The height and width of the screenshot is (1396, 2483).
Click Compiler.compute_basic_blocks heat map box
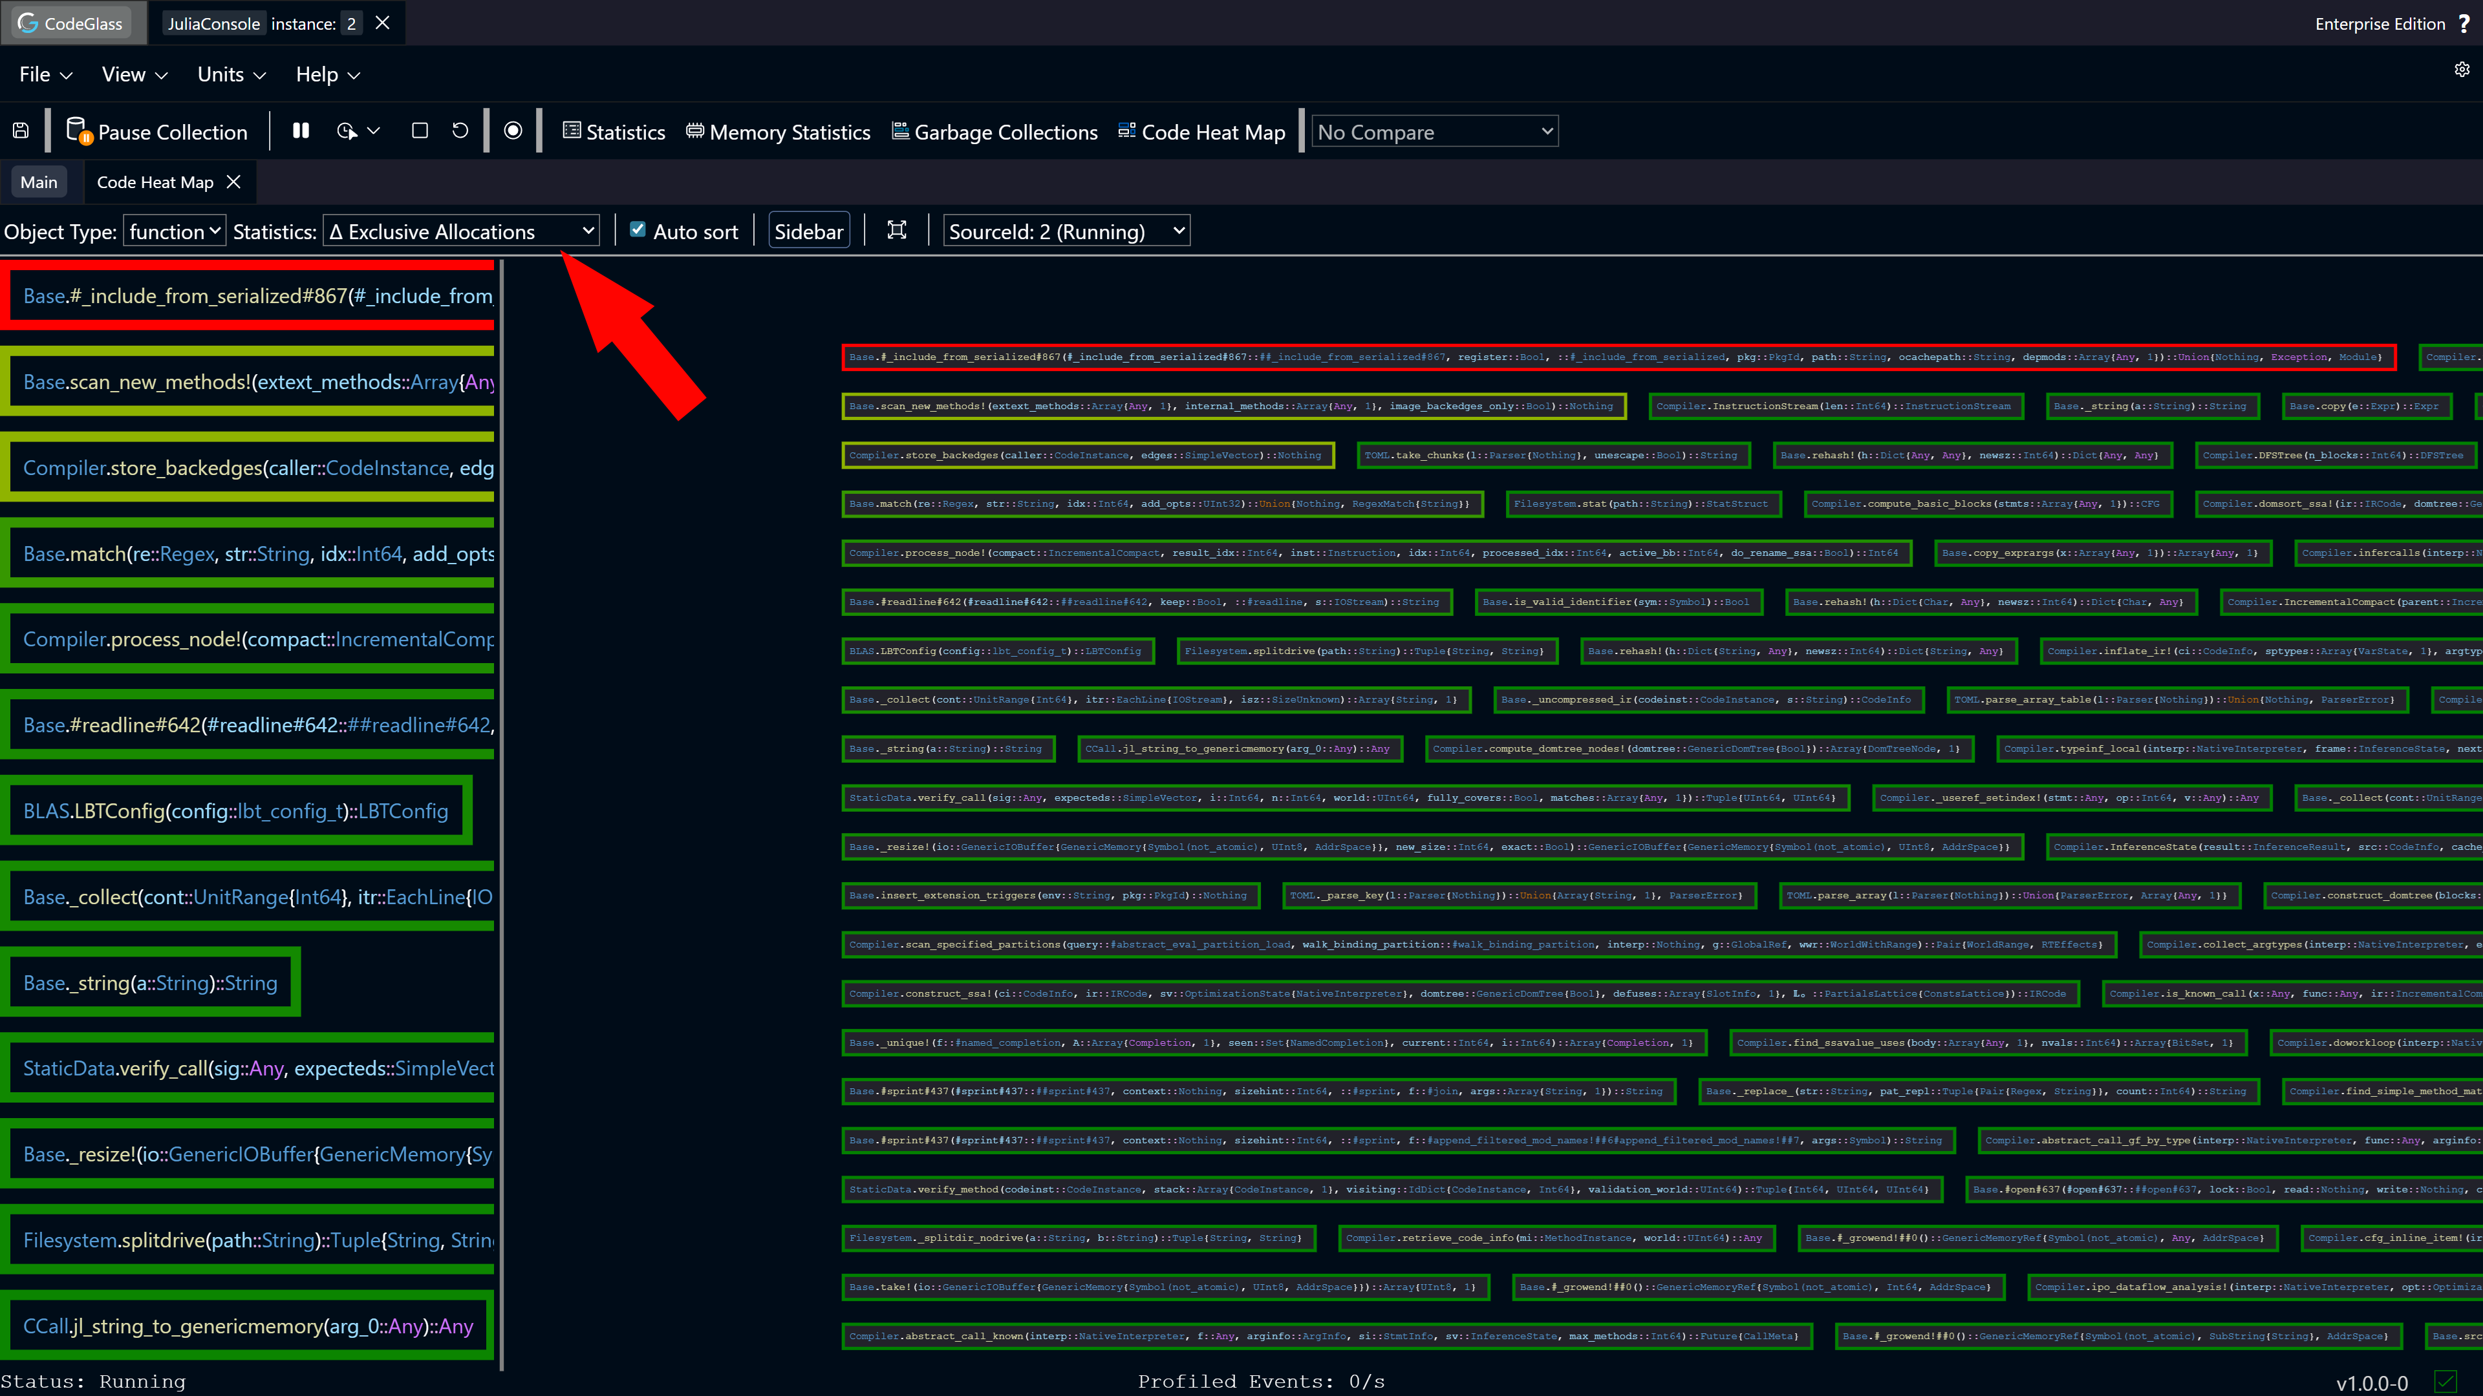(1988, 503)
